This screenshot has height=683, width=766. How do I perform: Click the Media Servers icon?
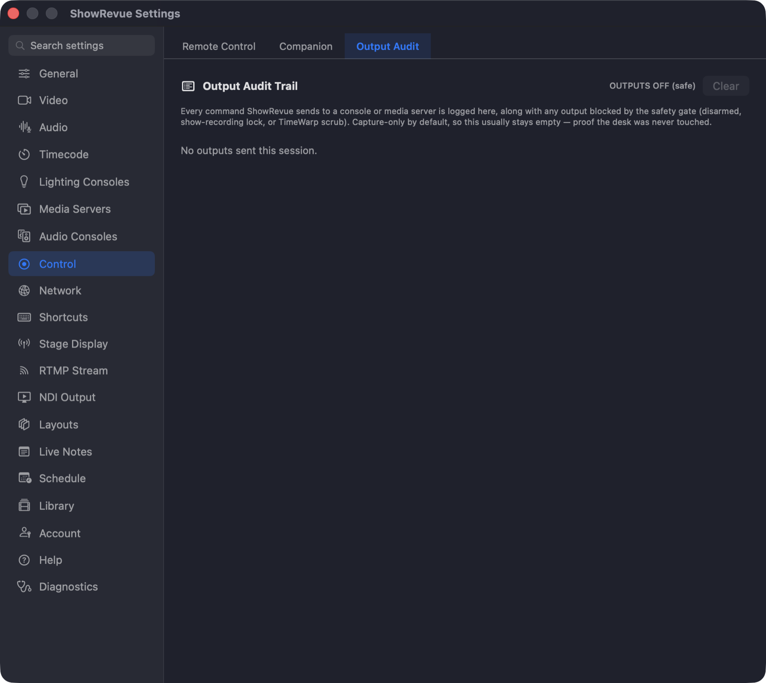[x=24, y=209]
